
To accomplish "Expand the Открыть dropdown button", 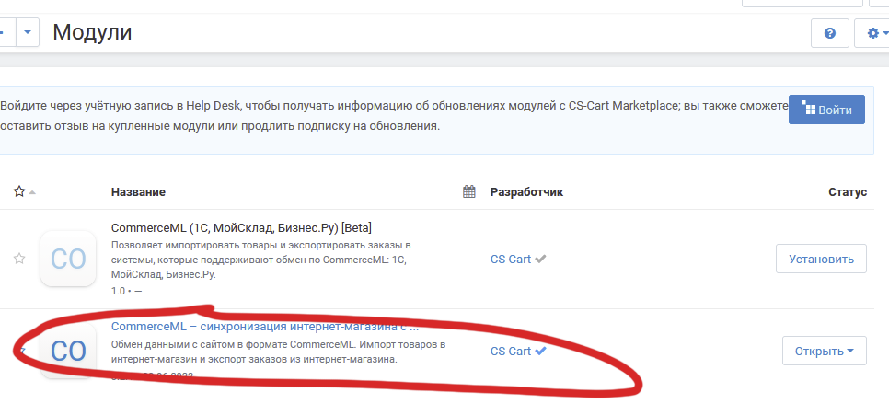I will [x=824, y=351].
